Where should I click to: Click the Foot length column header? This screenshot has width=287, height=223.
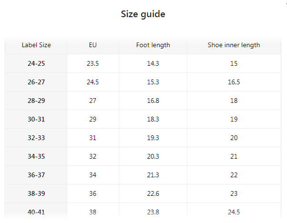tap(153, 45)
